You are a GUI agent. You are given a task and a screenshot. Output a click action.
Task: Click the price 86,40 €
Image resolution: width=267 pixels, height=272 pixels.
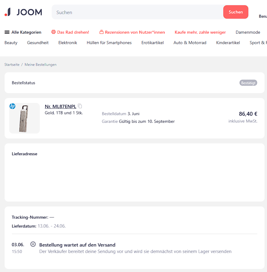pyautogui.click(x=248, y=114)
